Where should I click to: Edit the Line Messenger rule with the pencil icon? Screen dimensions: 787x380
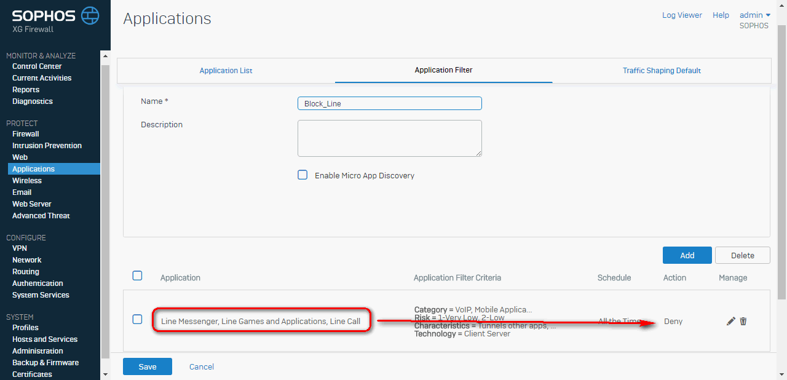click(x=730, y=321)
